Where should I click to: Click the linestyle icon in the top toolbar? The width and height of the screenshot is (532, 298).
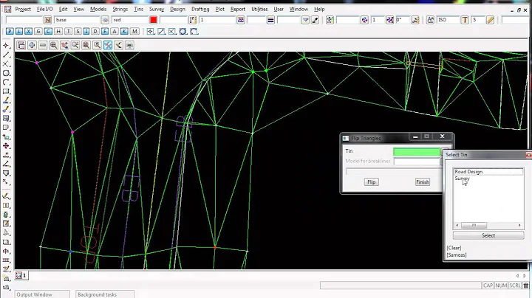point(241,20)
